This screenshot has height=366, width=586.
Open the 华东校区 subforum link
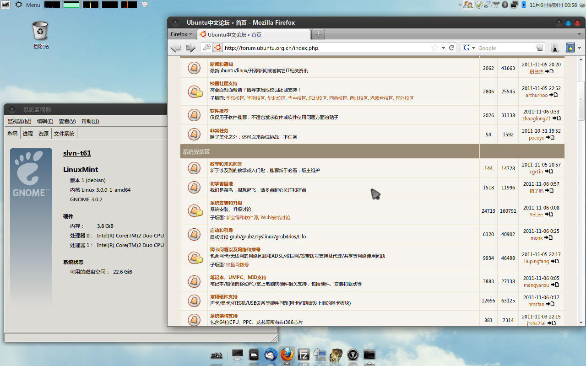(235, 98)
